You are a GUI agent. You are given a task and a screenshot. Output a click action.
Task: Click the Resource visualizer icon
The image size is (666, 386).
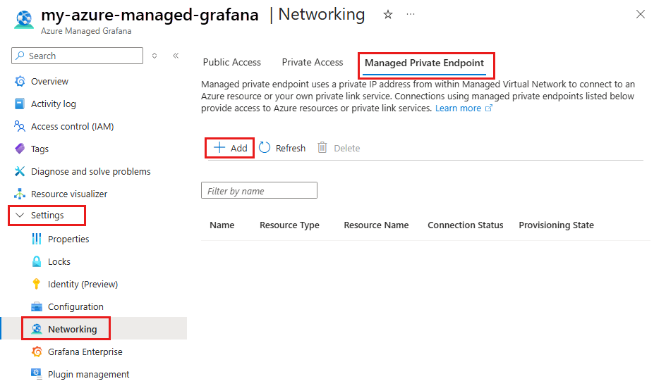[20, 194]
